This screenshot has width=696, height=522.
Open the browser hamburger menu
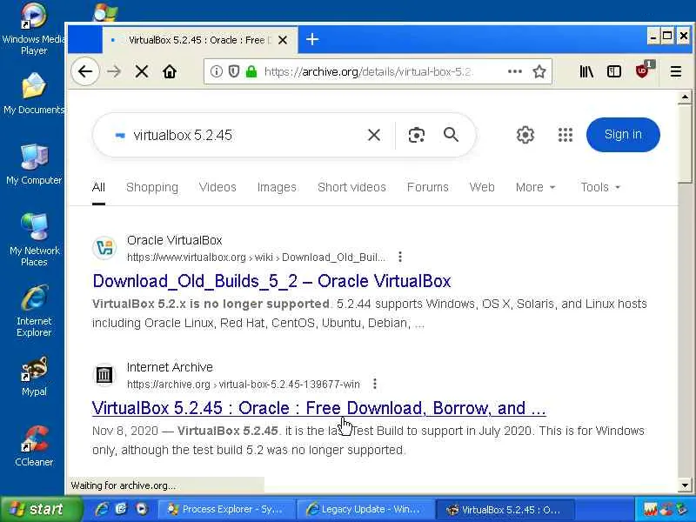click(x=676, y=71)
